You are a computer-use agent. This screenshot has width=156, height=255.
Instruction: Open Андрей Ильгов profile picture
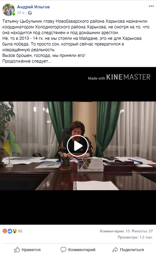point(9,10)
